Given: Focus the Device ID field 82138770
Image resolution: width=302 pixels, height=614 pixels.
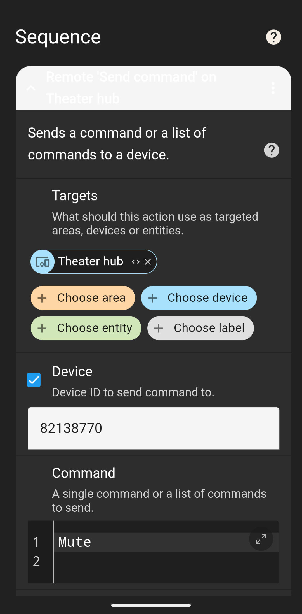Looking at the screenshot, I should (x=154, y=428).
